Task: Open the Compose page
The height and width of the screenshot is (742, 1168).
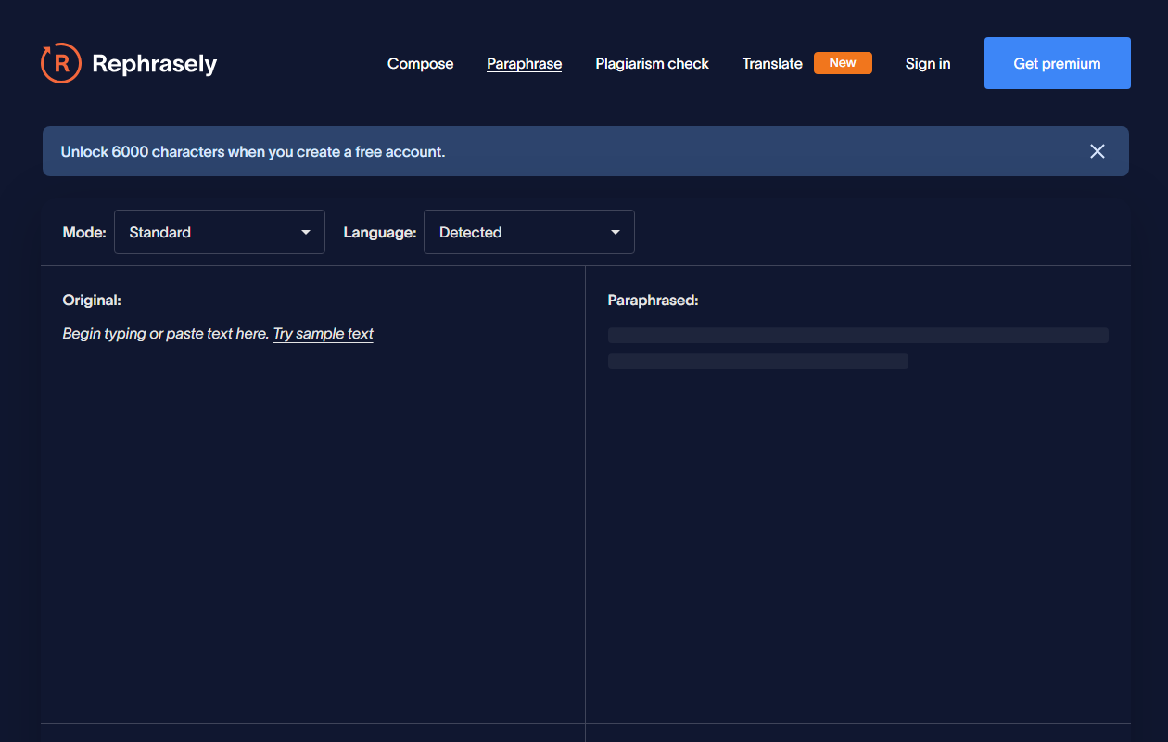Action: (x=420, y=64)
